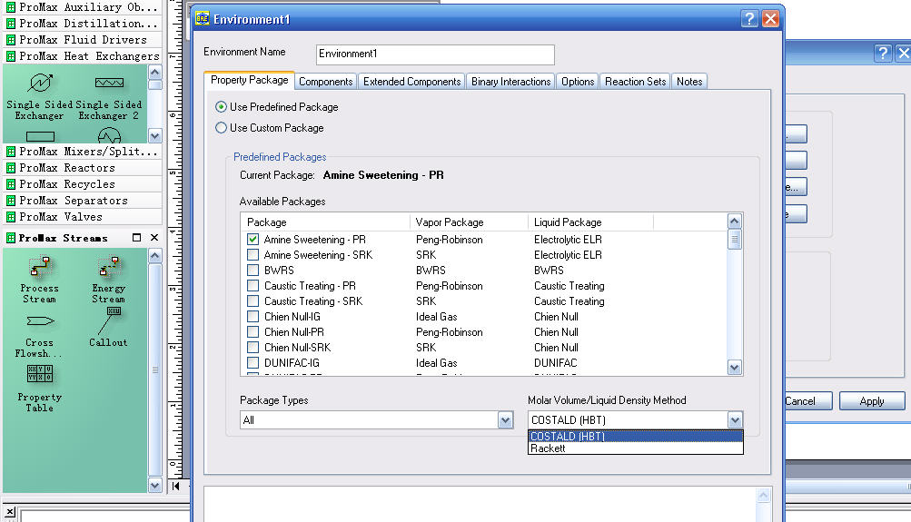Close the ProMax Streams stencil panel
This screenshot has width=911, height=522.
pyautogui.click(x=154, y=238)
